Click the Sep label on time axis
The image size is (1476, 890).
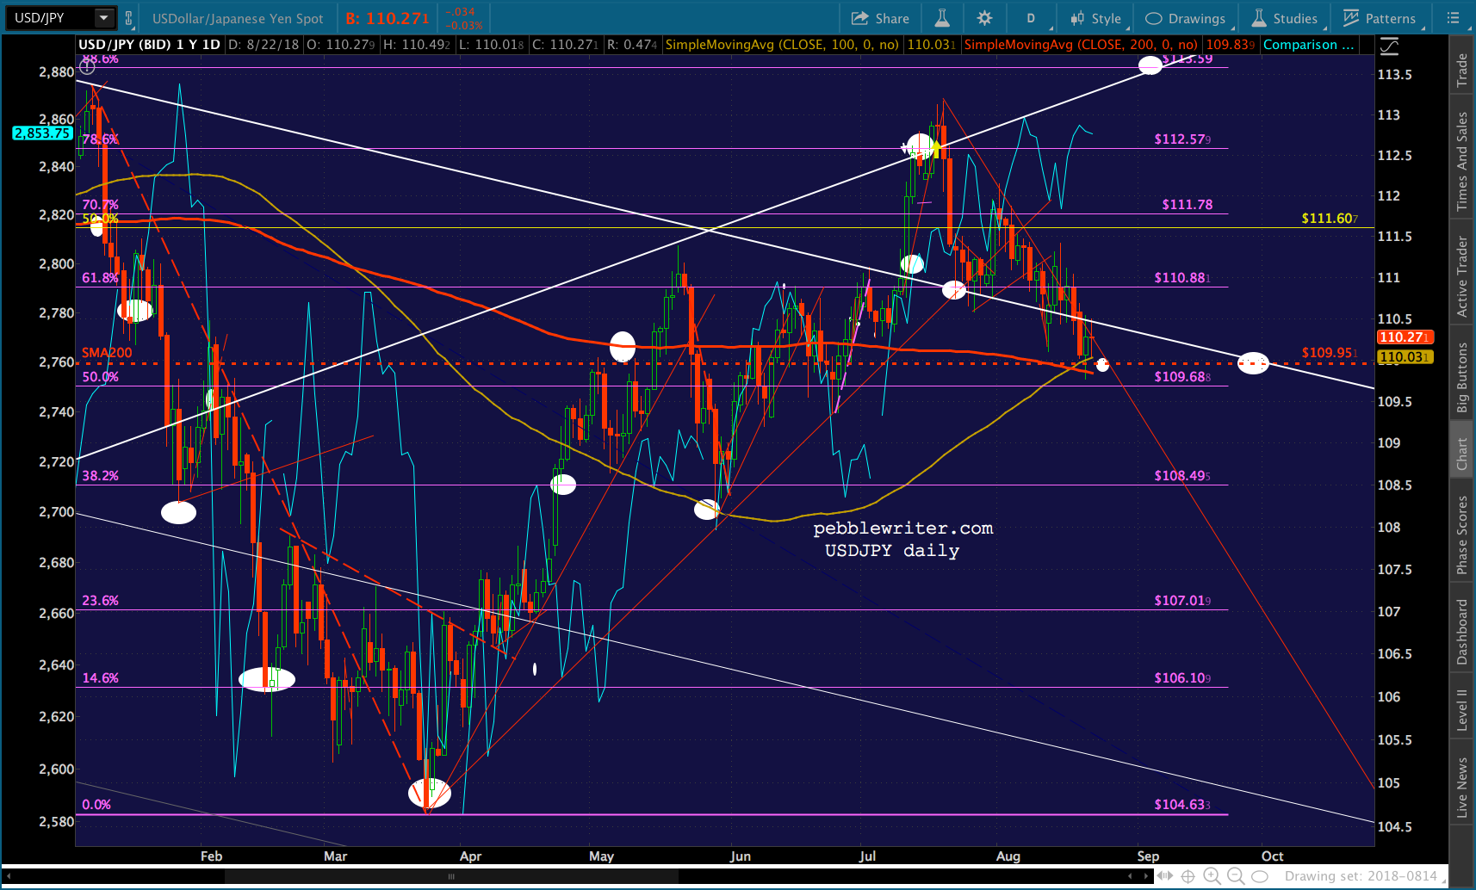point(1148,856)
